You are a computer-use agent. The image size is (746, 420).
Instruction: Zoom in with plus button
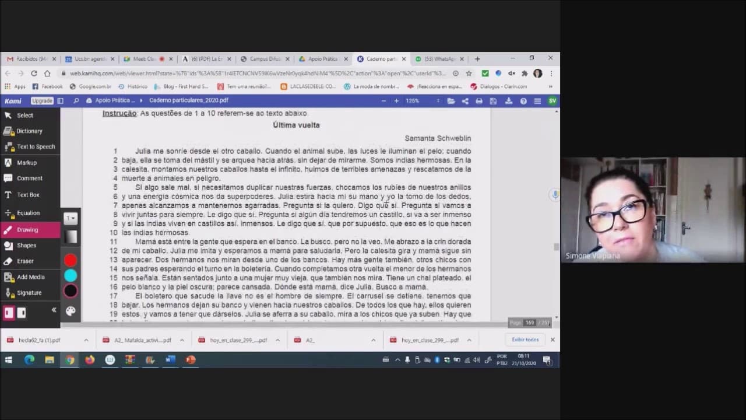tap(396, 101)
